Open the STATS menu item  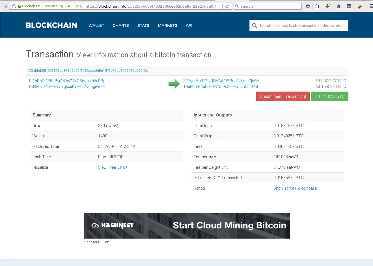tap(143, 25)
